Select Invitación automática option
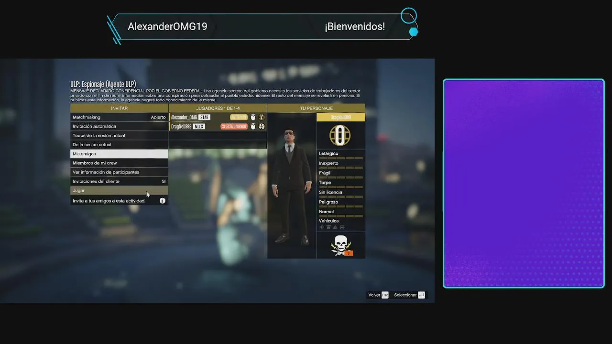This screenshot has height=344, width=612. tap(119, 126)
